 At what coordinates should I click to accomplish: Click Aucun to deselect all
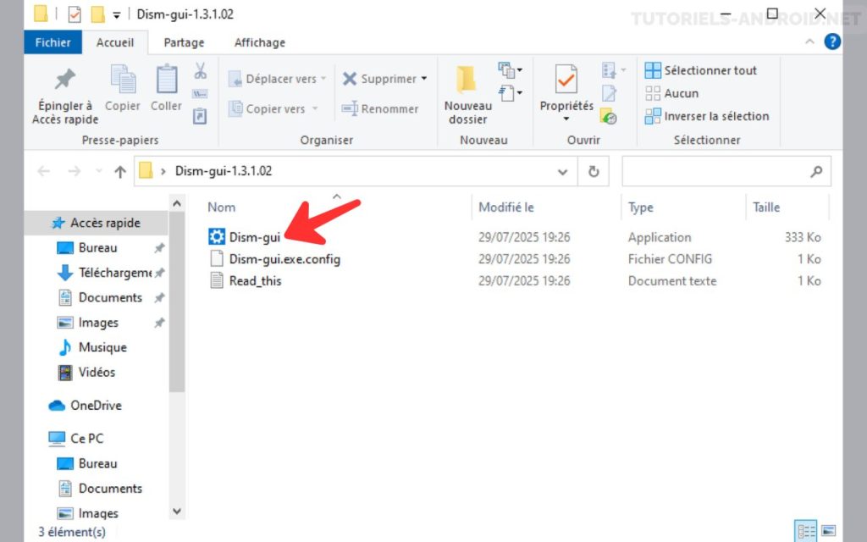[x=671, y=93]
